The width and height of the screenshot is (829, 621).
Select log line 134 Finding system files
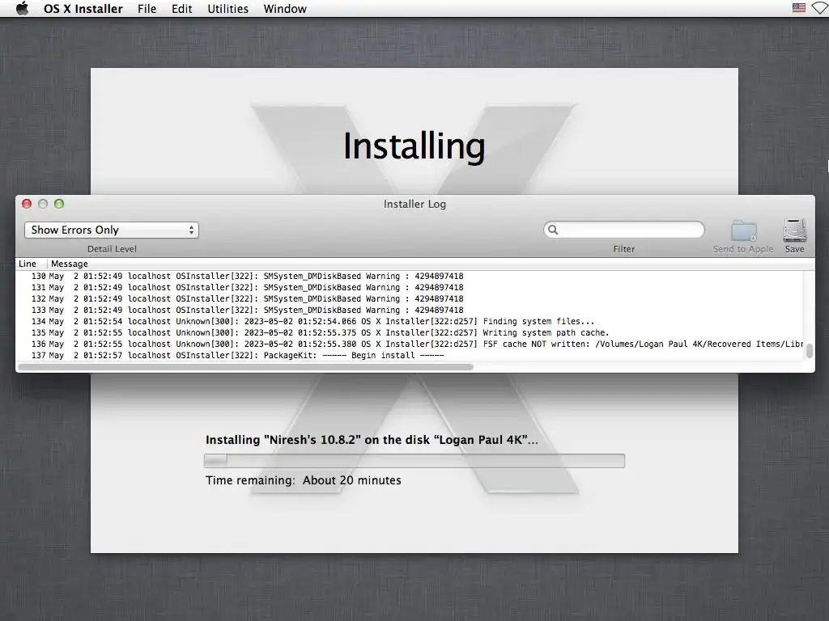pos(410,322)
